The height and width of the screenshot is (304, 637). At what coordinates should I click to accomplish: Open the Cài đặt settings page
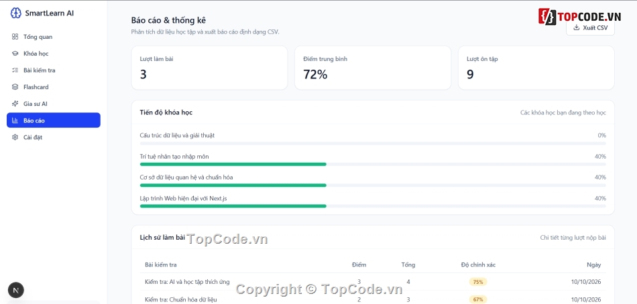(53, 137)
